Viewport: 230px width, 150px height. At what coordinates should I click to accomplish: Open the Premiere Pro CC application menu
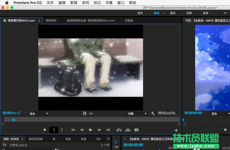28,3
